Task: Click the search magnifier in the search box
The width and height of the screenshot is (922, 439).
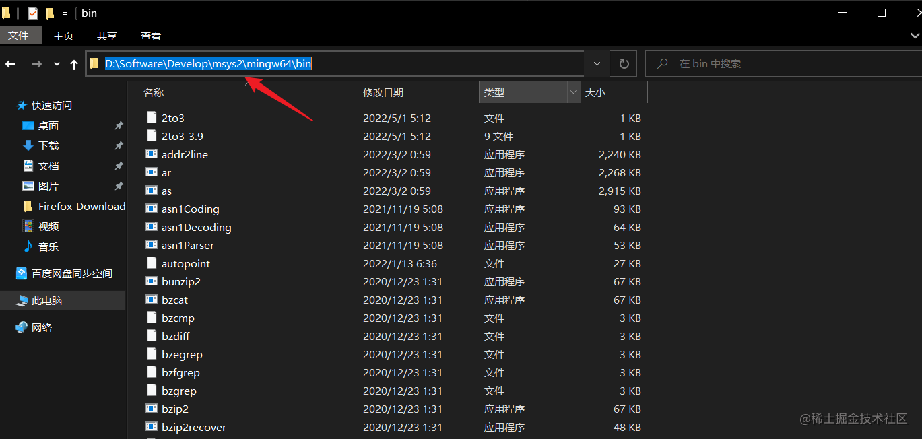Action: (662, 63)
